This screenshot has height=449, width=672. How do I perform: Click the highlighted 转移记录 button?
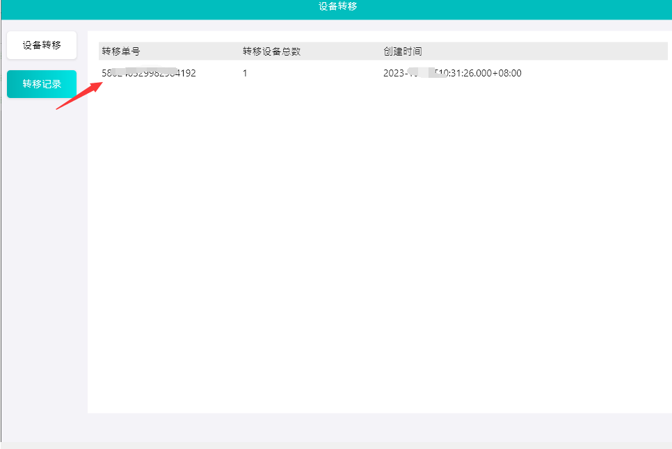pos(41,83)
